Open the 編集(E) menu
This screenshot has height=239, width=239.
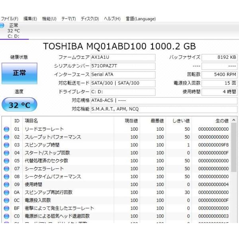(30, 19)
